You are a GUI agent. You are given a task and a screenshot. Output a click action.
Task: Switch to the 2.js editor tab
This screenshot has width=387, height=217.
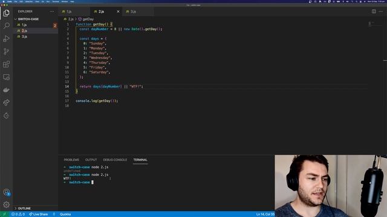coord(106,11)
